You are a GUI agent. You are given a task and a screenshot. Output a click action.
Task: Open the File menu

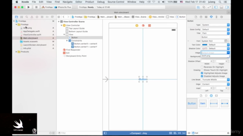click(34, 2)
